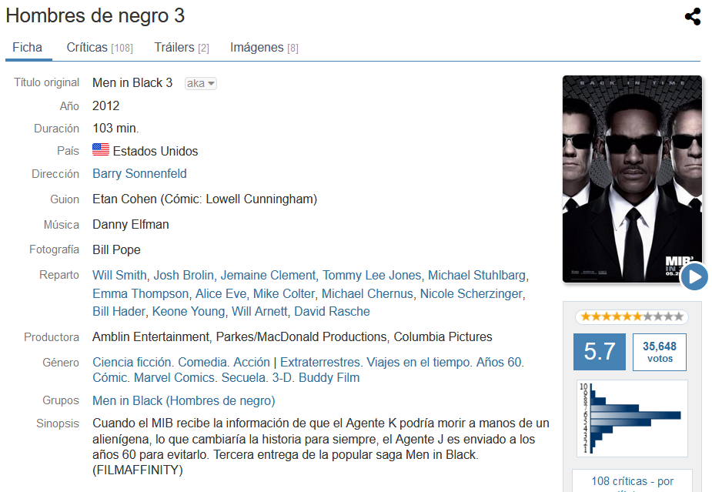
Task: Click the Will Smith cast link
Action: tap(119, 276)
